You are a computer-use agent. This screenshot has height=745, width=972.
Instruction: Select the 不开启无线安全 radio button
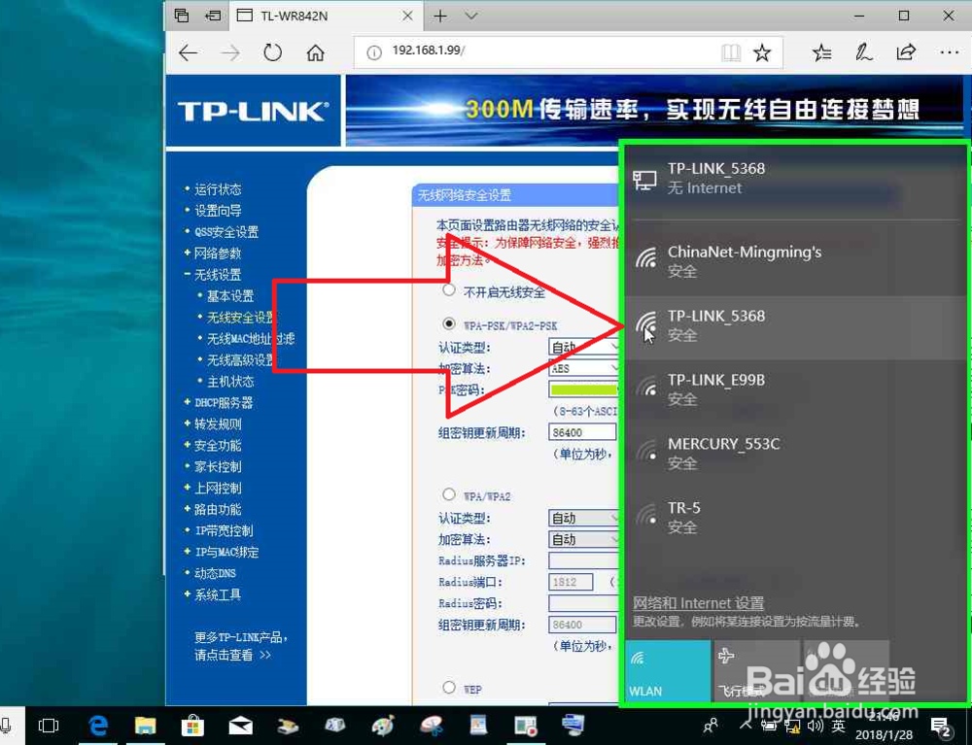[449, 289]
